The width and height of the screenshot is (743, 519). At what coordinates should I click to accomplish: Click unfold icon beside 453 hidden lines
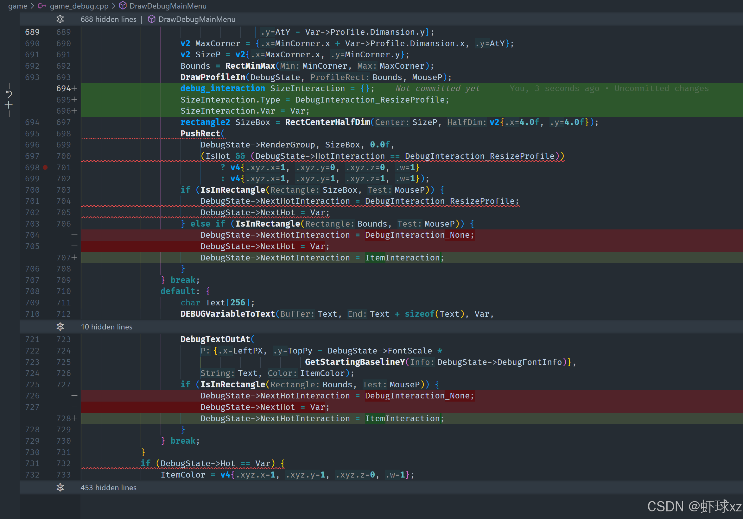click(60, 488)
